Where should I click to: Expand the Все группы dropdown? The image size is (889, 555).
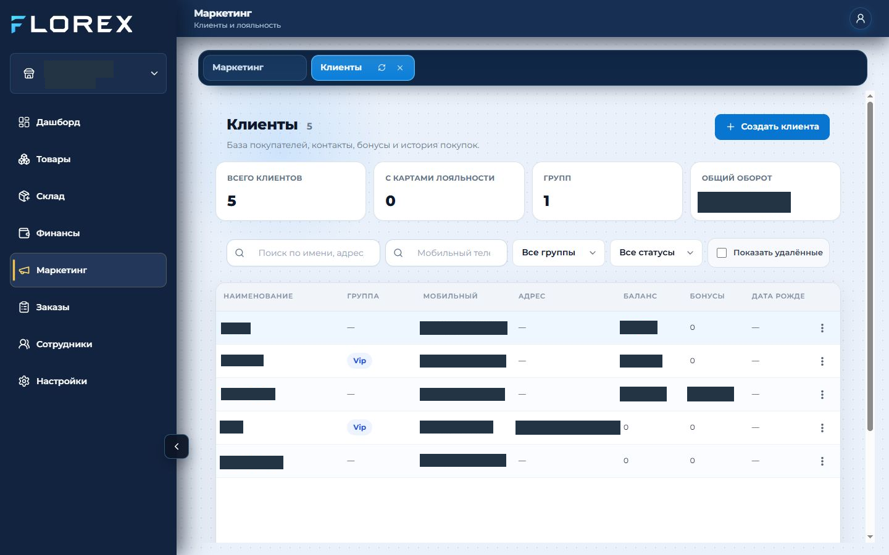click(x=558, y=253)
